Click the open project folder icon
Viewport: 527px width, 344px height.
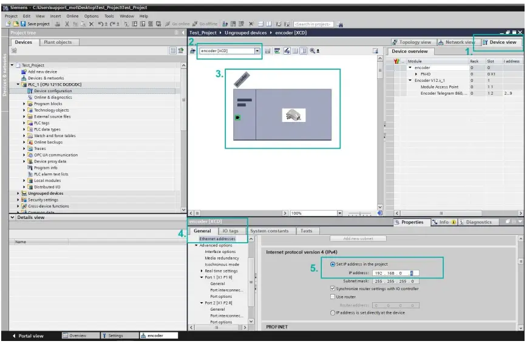[16, 24]
